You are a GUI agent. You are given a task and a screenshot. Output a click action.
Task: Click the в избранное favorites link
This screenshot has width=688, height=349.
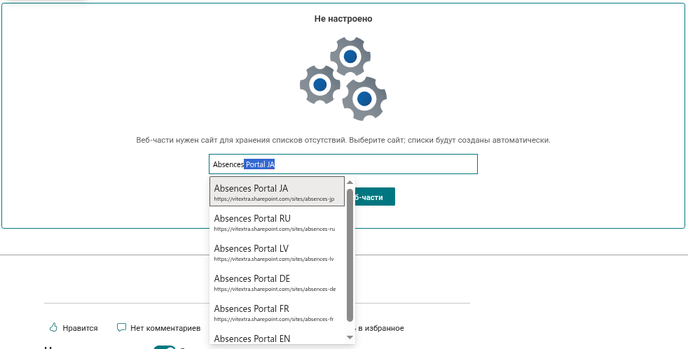pos(381,328)
